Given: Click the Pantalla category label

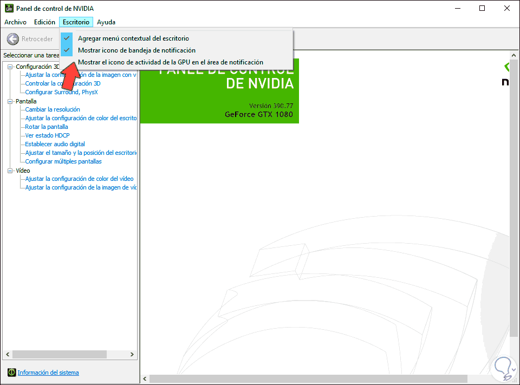Looking at the screenshot, I should coord(26,101).
